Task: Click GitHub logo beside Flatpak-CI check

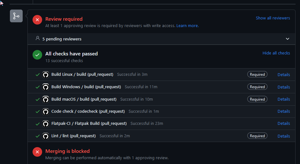Action: pos(46,124)
